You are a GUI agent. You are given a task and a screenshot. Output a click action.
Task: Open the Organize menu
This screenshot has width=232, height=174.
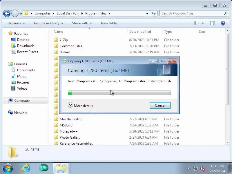[16, 23]
